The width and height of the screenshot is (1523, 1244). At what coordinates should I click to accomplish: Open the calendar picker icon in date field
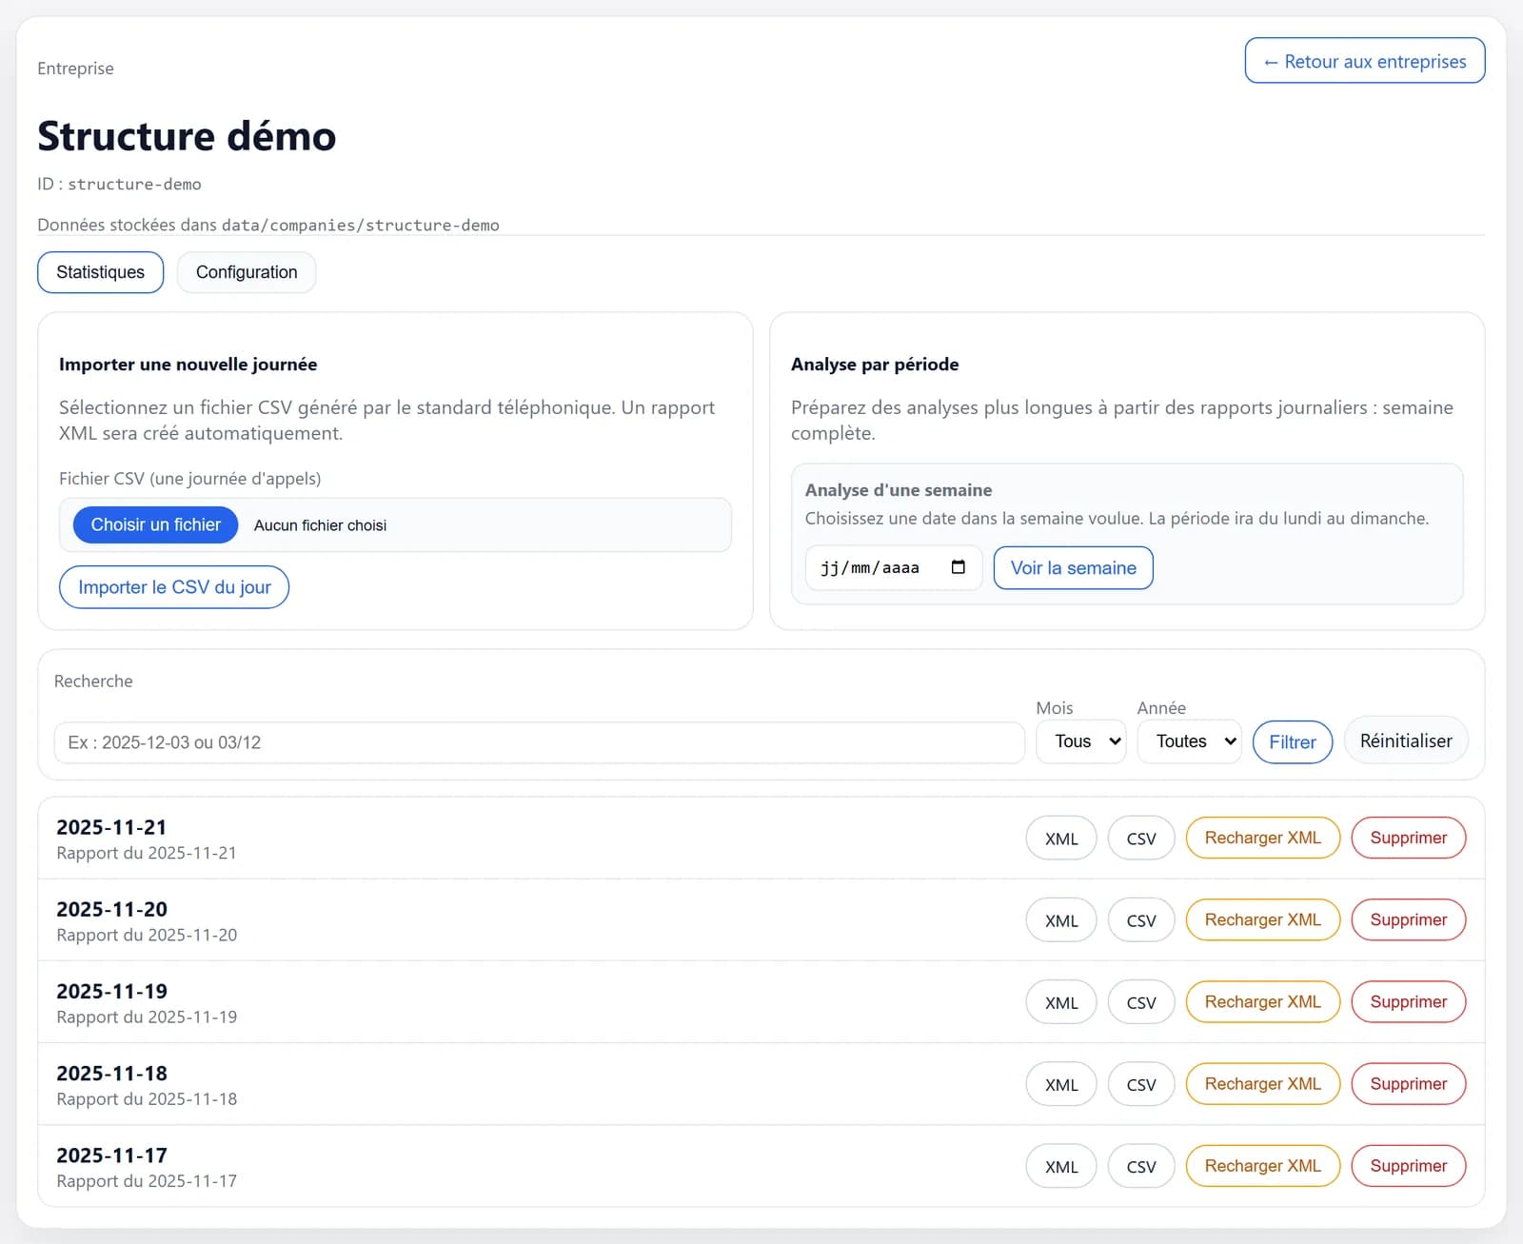coord(958,567)
